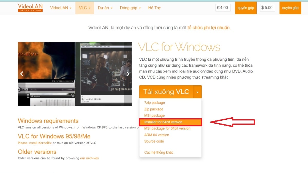Click the euro quyên góp donate button

click(x=246, y=8)
